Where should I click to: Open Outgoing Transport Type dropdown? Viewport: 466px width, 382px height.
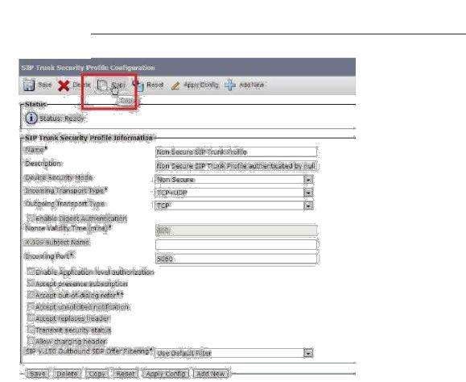[x=308, y=206]
